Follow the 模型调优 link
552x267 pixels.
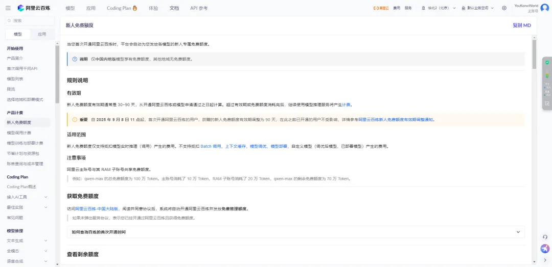coord(258,146)
